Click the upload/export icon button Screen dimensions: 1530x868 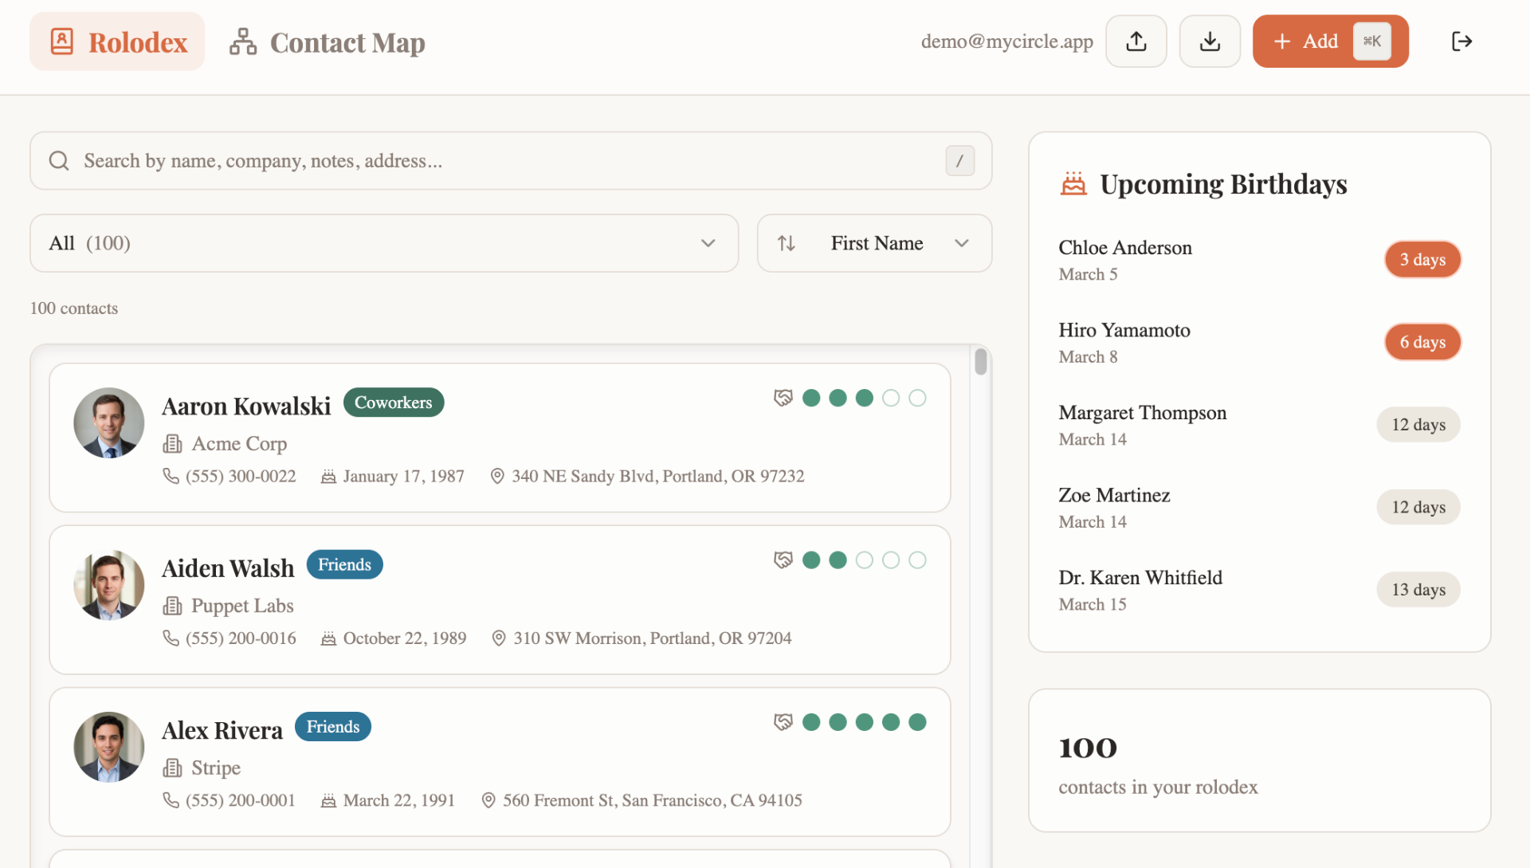click(1136, 41)
